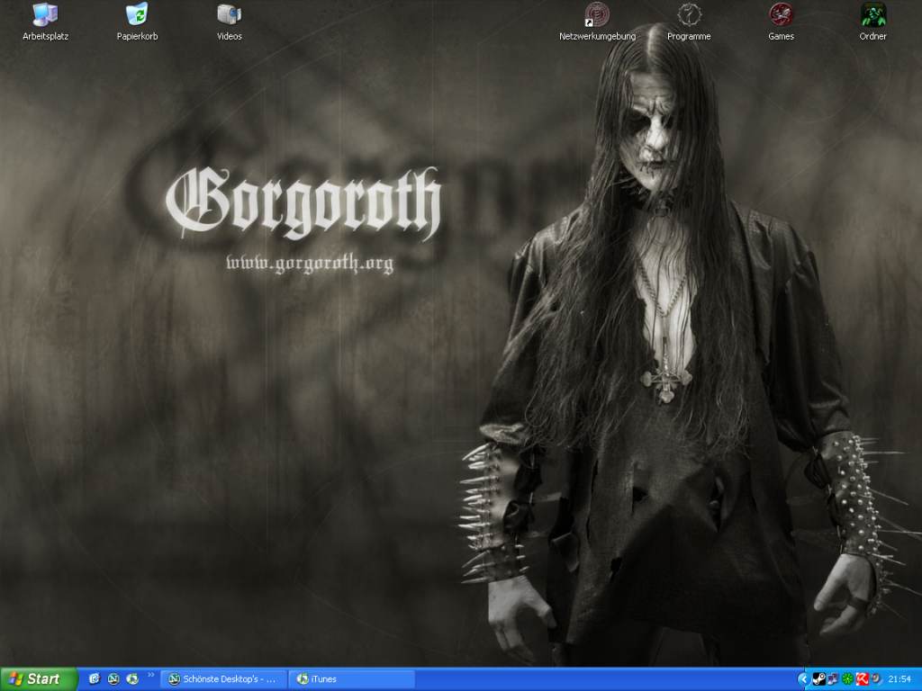Open the Start menu
This screenshot has width=922, height=691.
[39, 679]
